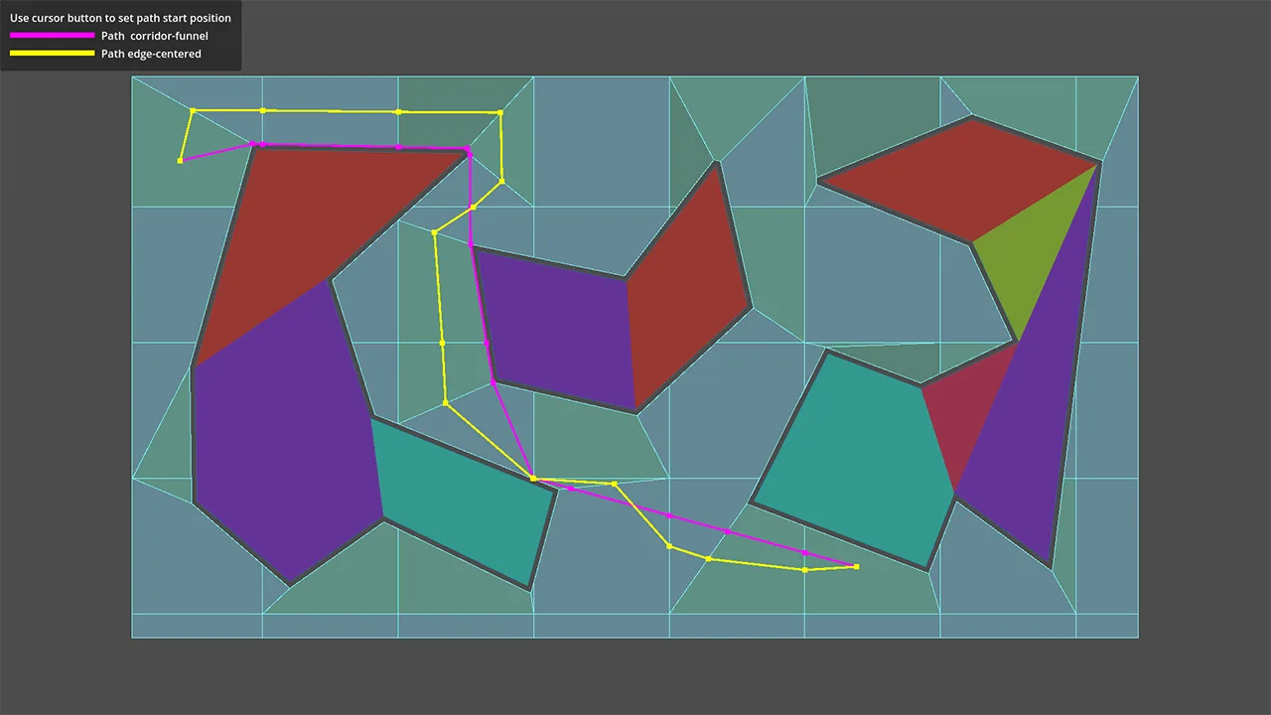Click the central purple quadrilateral obstacle
Viewport: 1271px width, 715px height.
tap(556, 328)
